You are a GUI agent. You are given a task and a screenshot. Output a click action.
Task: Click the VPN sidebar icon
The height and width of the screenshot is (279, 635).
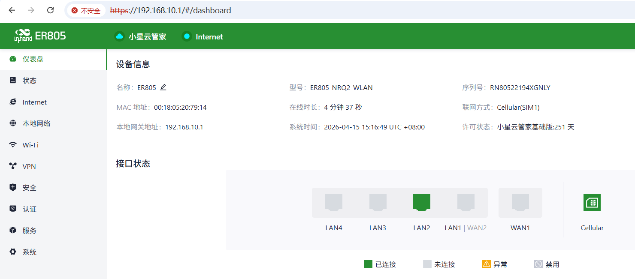(13, 166)
